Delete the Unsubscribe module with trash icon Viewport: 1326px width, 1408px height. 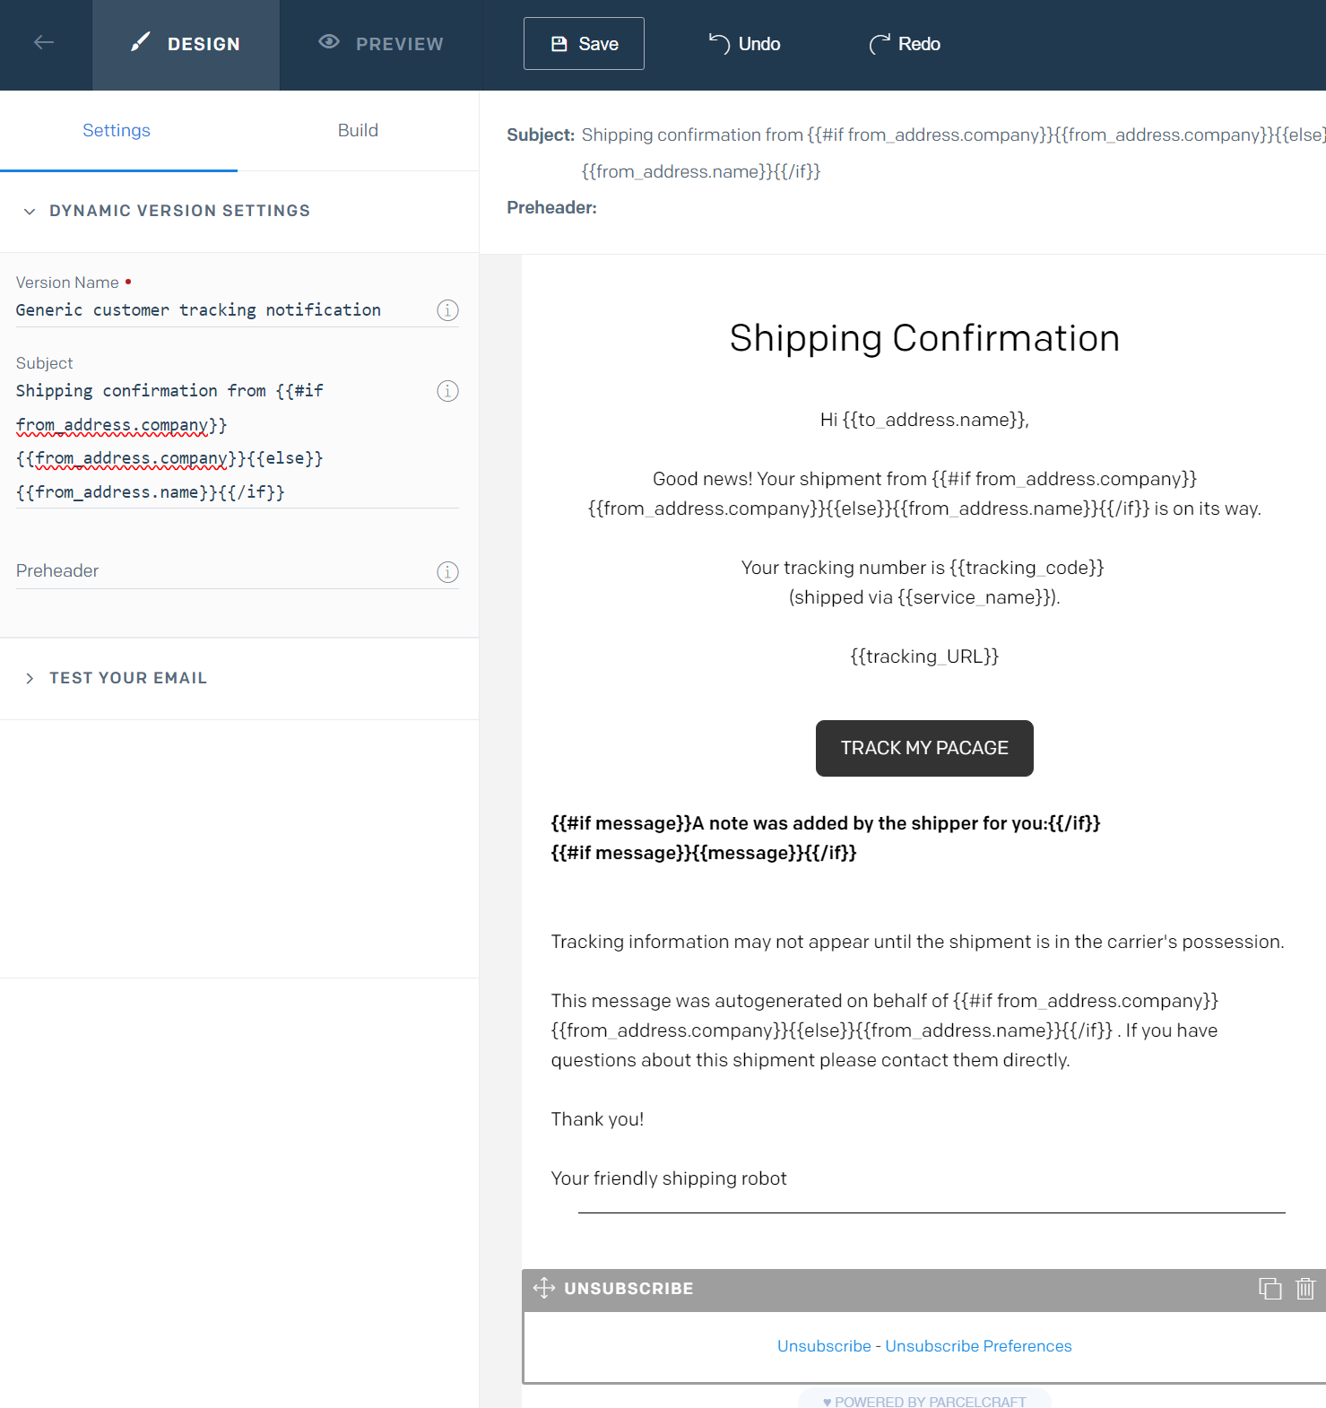click(x=1305, y=1289)
